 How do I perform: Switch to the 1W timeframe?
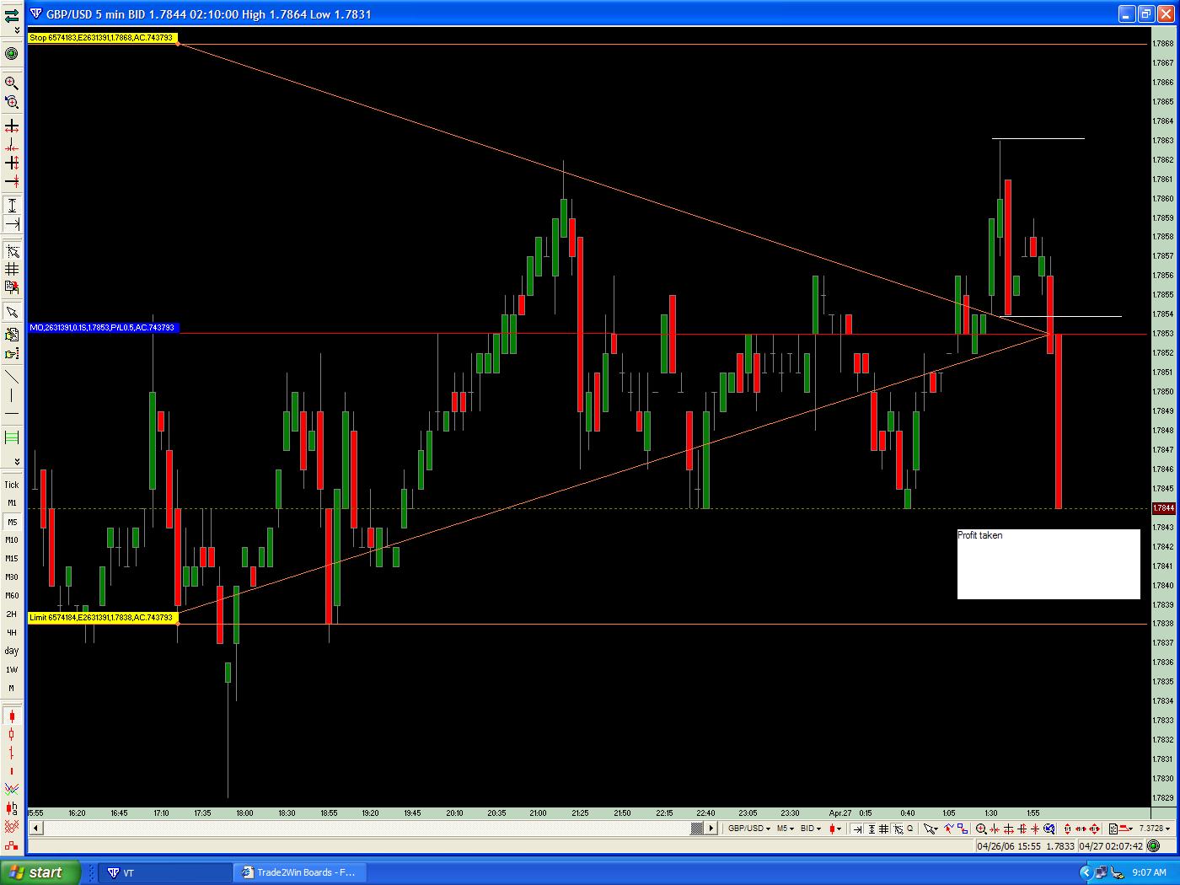point(12,670)
